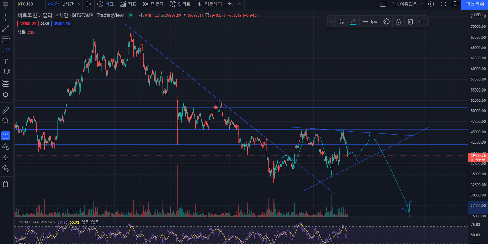Activate the zoom in tool
Screen dimensions: 488x244
[x=5, y=121]
